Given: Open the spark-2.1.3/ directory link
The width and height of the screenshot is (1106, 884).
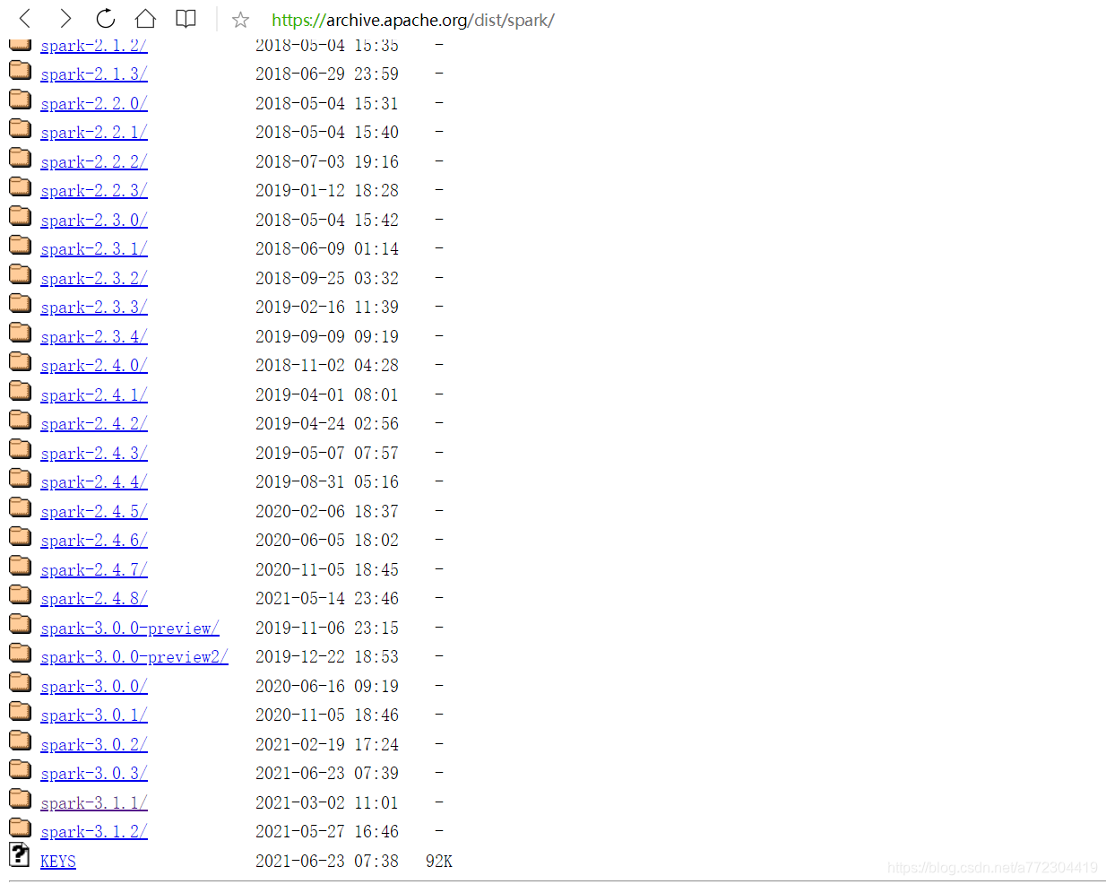Looking at the screenshot, I should (94, 74).
